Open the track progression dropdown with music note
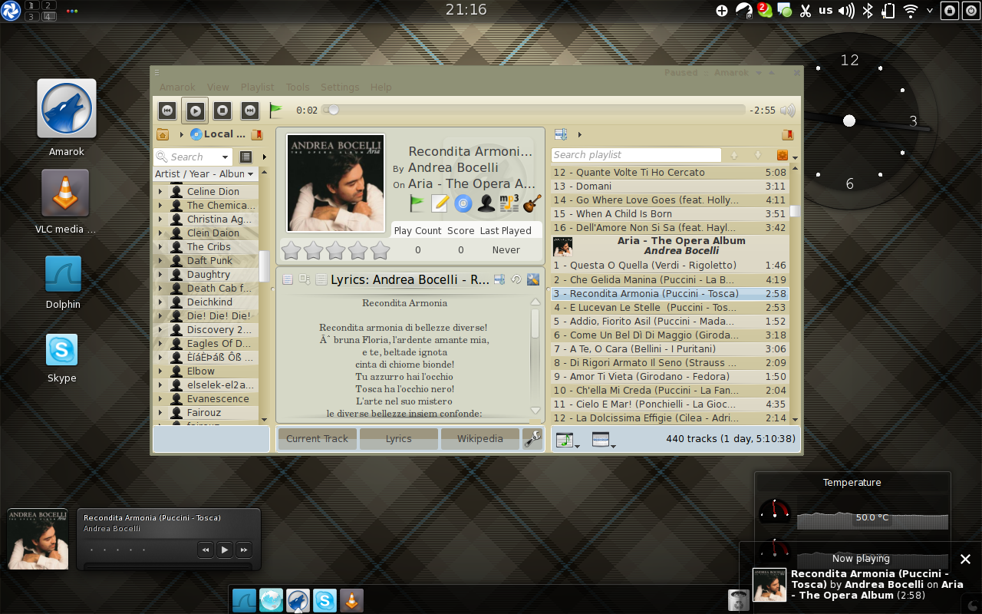The height and width of the screenshot is (614, 982). click(567, 440)
